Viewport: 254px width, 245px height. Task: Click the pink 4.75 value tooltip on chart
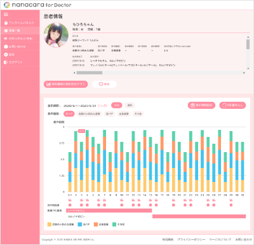(x=81, y=131)
